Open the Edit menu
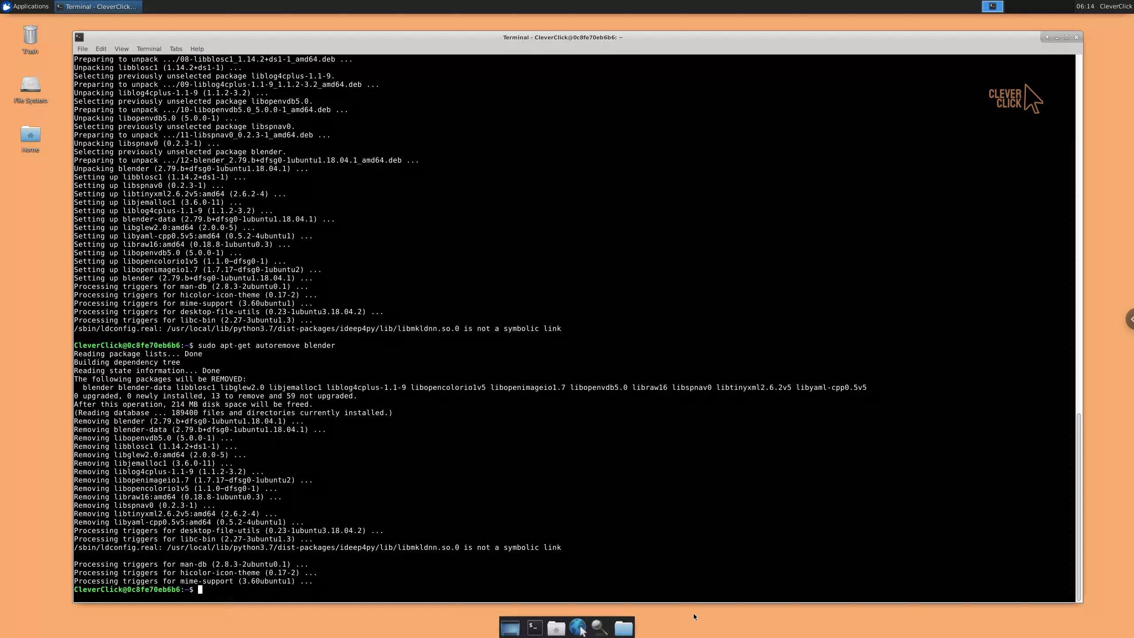The width and height of the screenshot is (1134, 638). point(101,49)
